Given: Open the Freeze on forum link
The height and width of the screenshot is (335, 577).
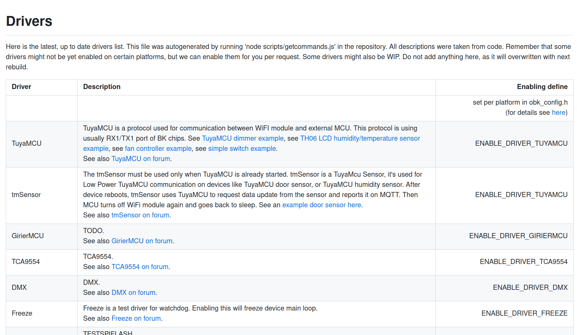Looking at the screenshot, I should pos(136,318).
